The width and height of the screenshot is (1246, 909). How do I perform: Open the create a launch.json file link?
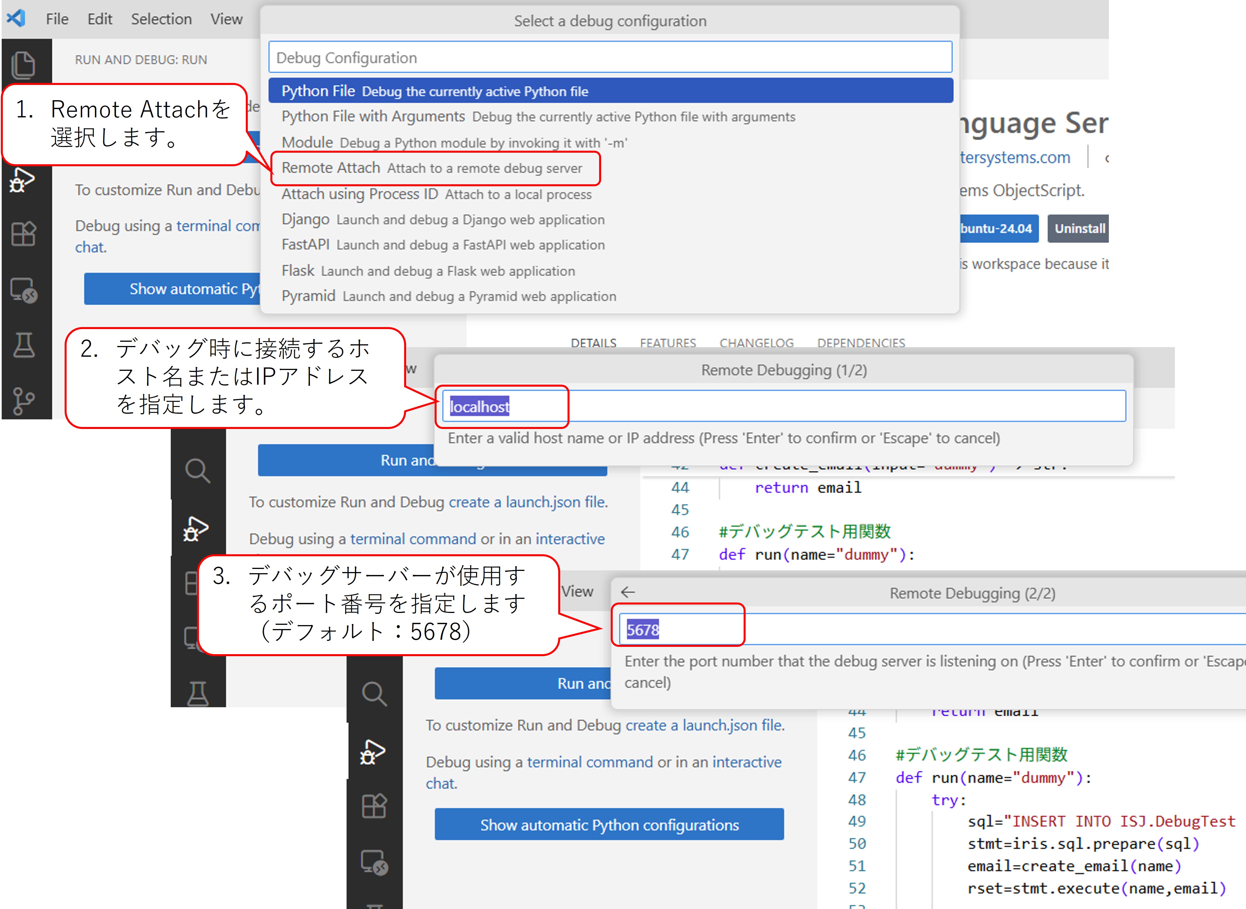tap(704, 725)
